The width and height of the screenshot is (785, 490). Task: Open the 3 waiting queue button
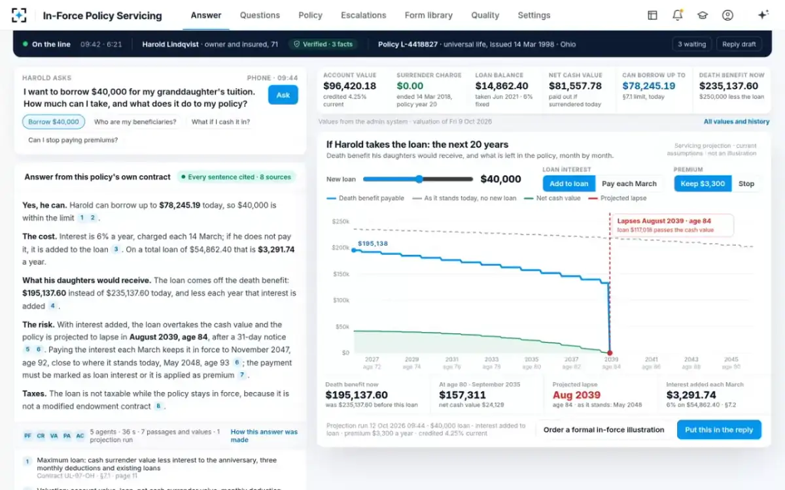click(x=691, y=44)
